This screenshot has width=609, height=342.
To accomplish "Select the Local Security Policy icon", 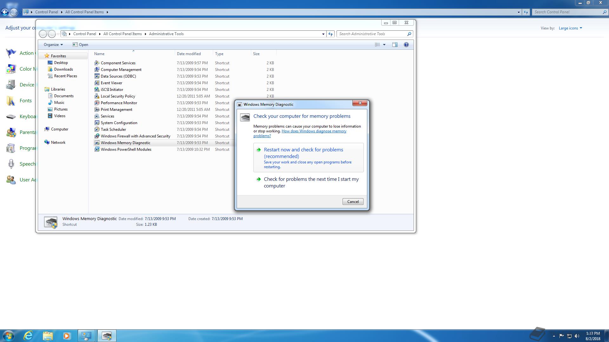I will click(97, 96).
